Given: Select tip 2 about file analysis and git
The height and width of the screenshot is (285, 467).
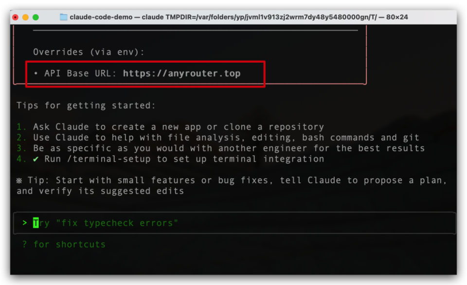Looking at the screenshot, I should tap(226, 137).
